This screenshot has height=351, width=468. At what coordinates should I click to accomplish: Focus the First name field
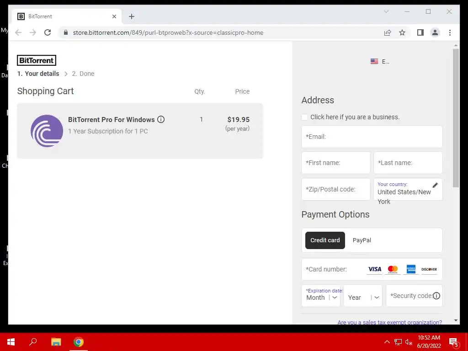336,163
